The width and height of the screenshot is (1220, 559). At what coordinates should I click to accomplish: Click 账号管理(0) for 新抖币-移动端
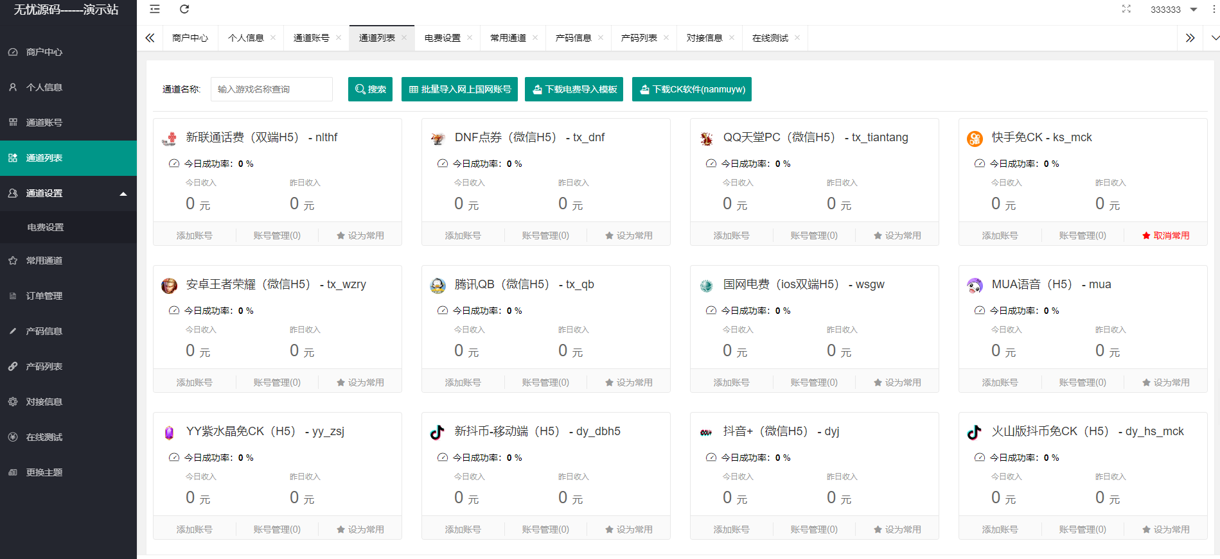(x=545, y=529)
